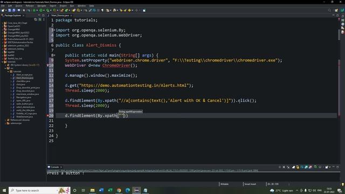Expand the JRE System Library node

click(5, 65)
